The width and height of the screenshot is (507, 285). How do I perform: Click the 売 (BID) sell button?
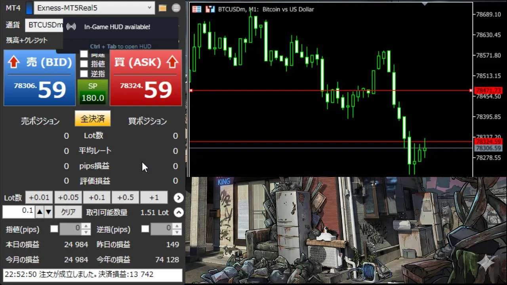pos(40,78)
